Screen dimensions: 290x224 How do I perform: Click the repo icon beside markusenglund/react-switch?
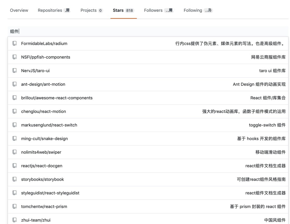point(15,125)
